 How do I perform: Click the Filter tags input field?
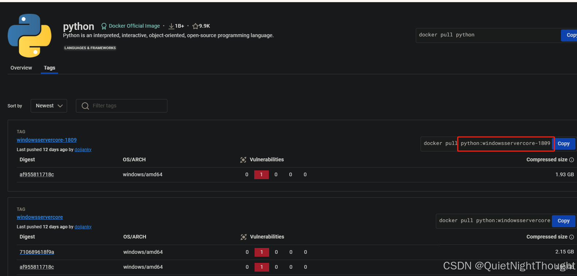(x=121, y=106)
